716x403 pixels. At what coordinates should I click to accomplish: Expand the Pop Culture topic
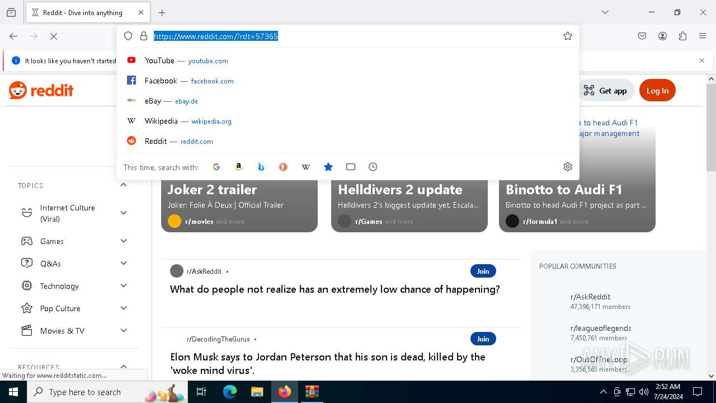coord(124,308)
